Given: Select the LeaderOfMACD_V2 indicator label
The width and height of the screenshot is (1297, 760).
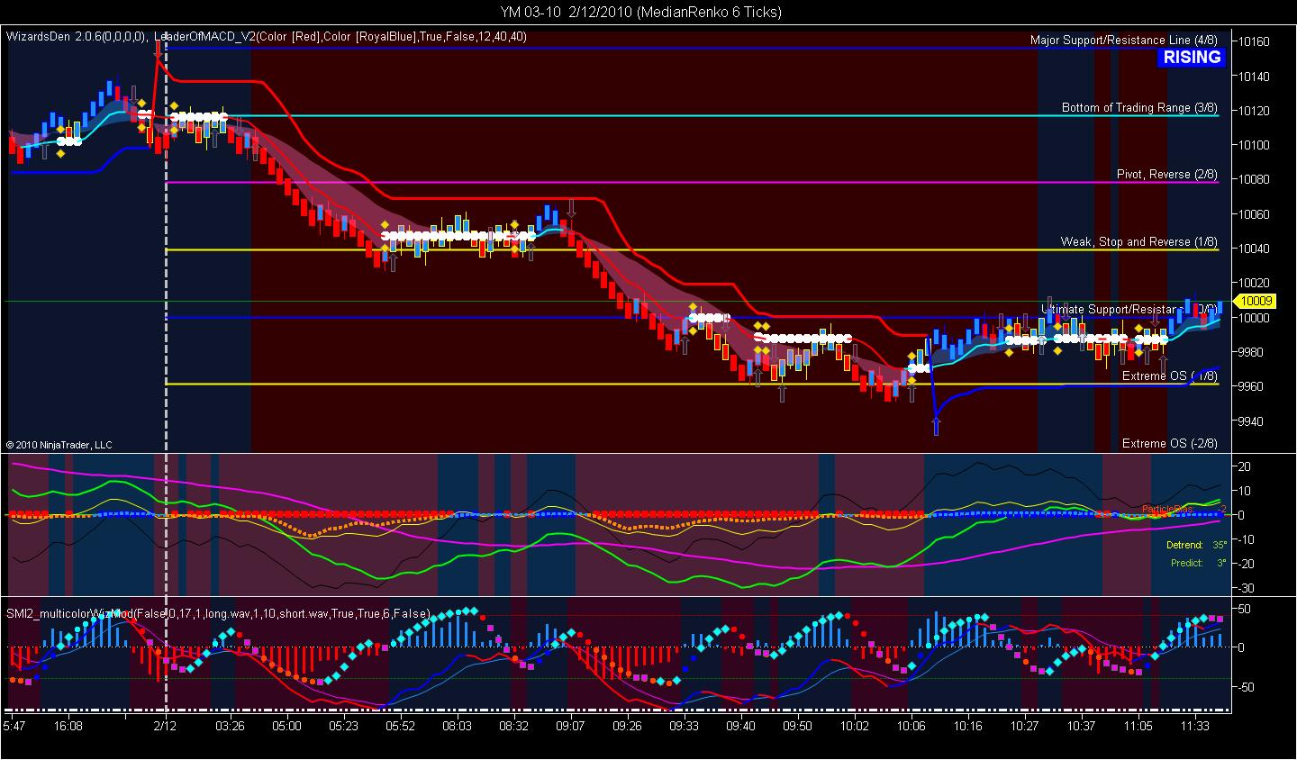Looking at the screenshot, I should click(x=340, y=37).
